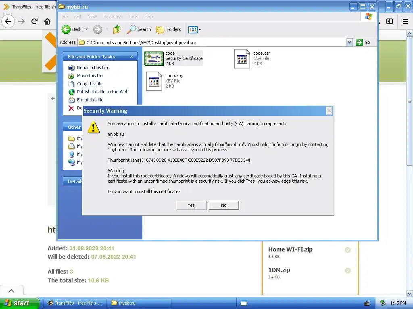
Task: Open the Views dropdown button
Action: (x=194, y=29)
